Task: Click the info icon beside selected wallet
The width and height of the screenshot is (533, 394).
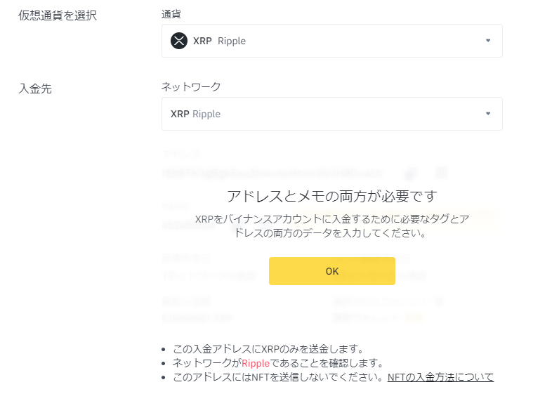Action: point(439,301)
